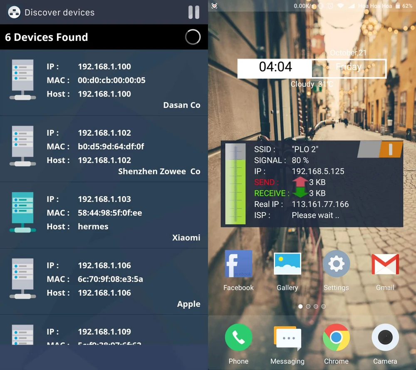
Task: Select MAC address 58:44:98:5f:0f:ee
Action: point(110,213)
